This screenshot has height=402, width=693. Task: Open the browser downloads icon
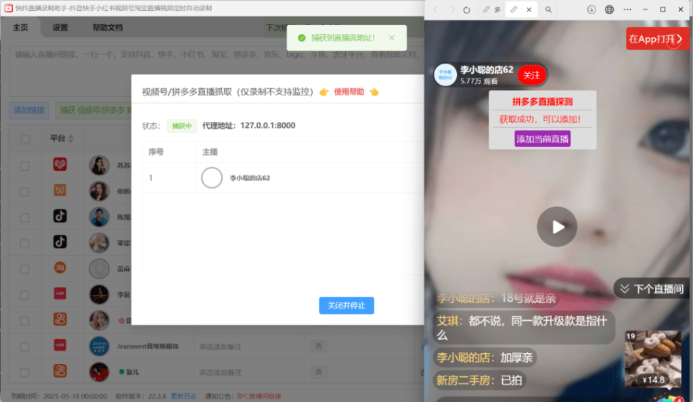click(591, 9)
